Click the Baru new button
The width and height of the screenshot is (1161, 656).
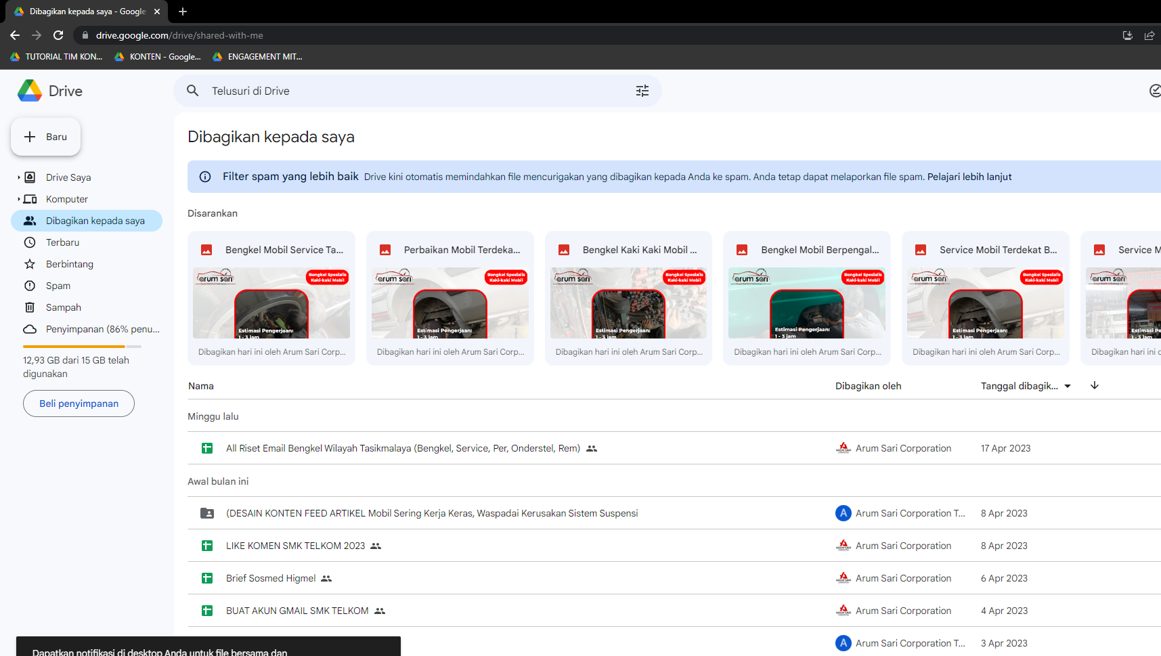pyautogui.click(x=45, y=137)
